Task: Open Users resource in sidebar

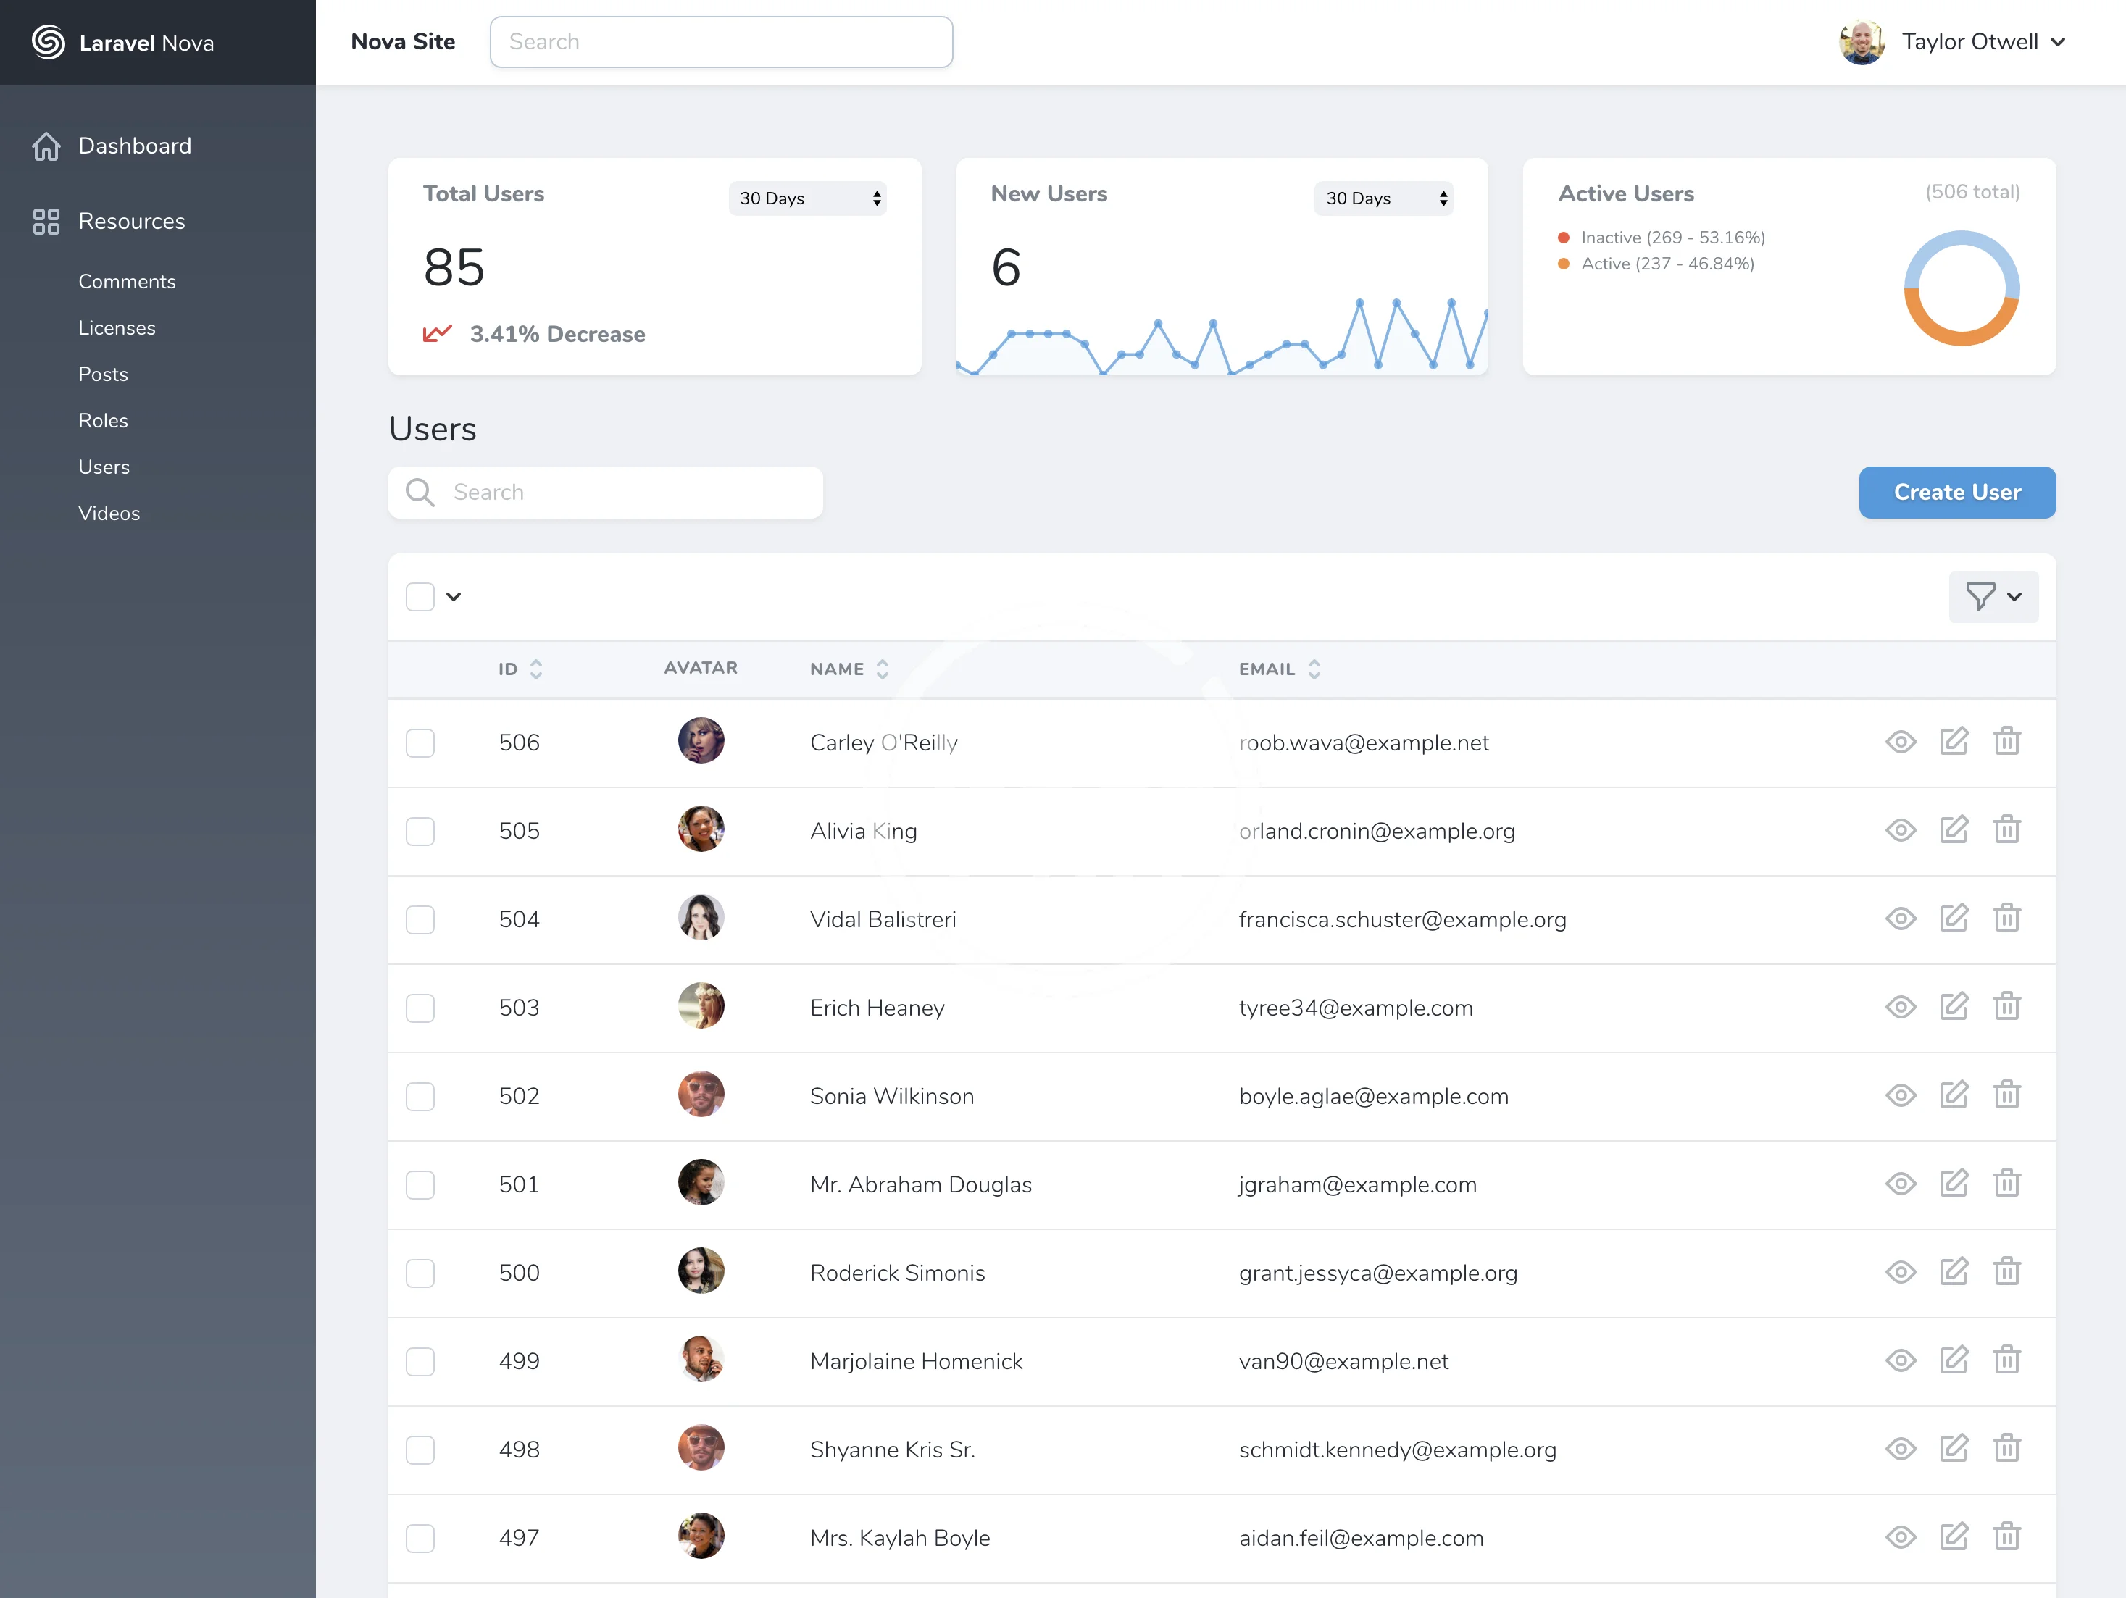Action: (104, 466)
